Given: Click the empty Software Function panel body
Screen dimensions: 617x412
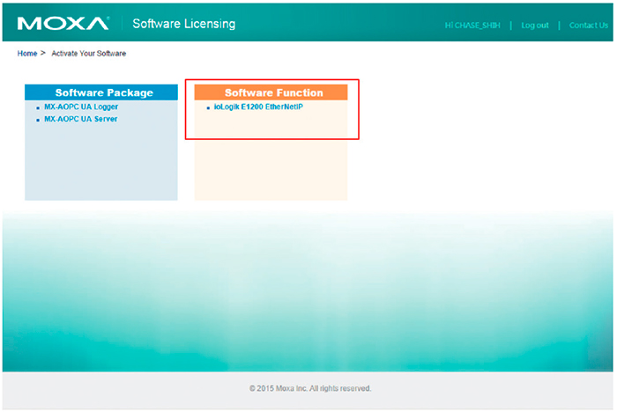Looking at the screenshot, I should (x=271, y=167).
